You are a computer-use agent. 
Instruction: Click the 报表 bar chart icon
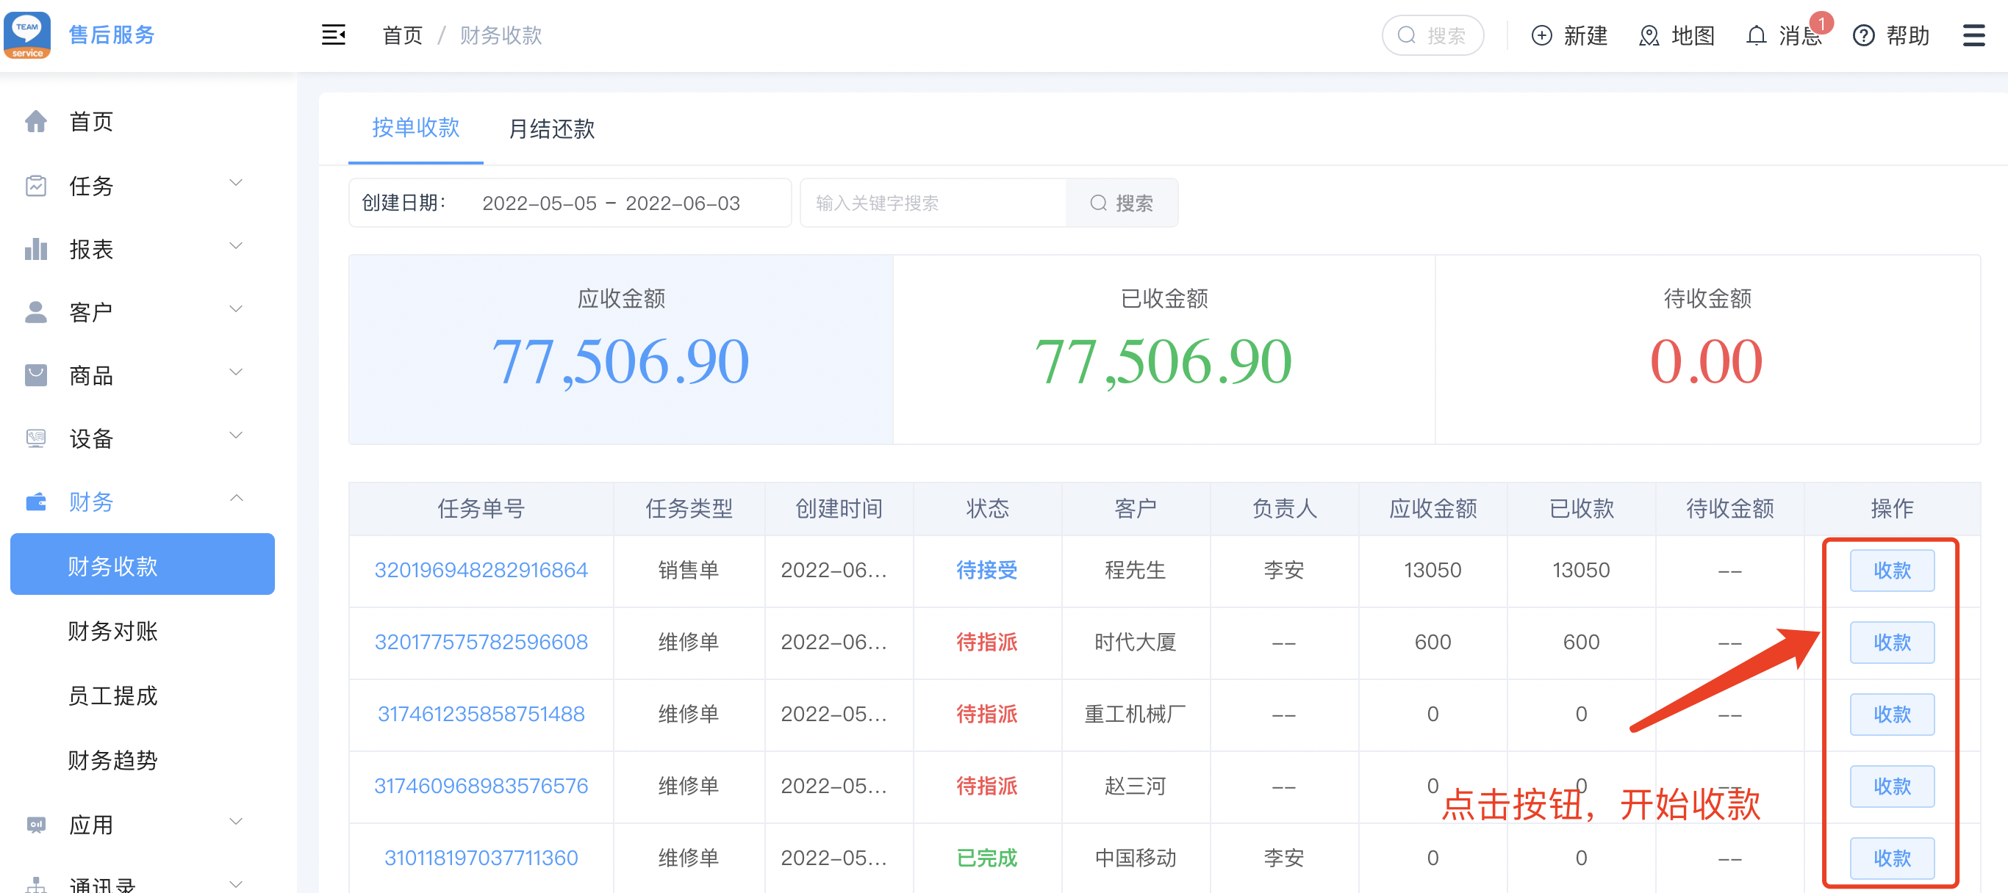pyautogui.click(x=36, y=249)
